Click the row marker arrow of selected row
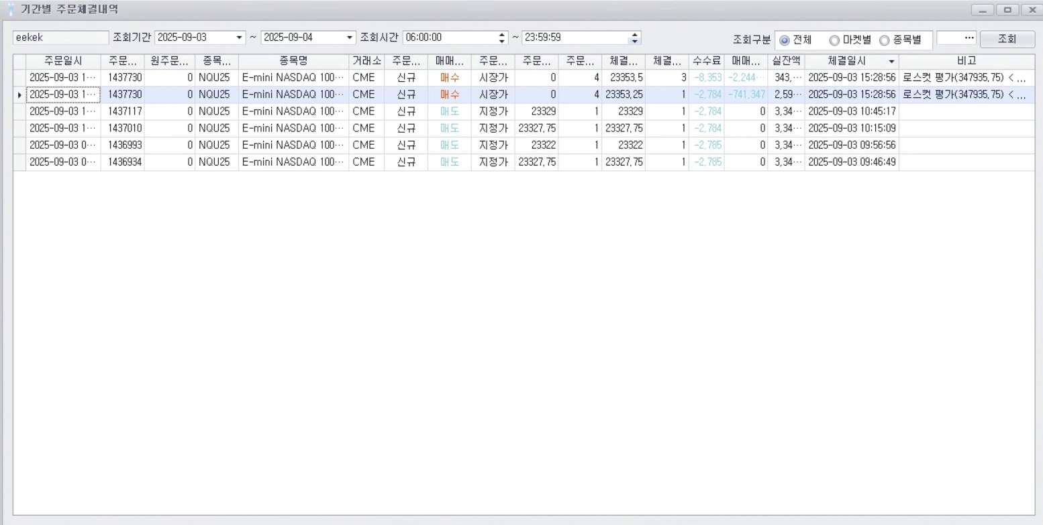 click(19, 95)
